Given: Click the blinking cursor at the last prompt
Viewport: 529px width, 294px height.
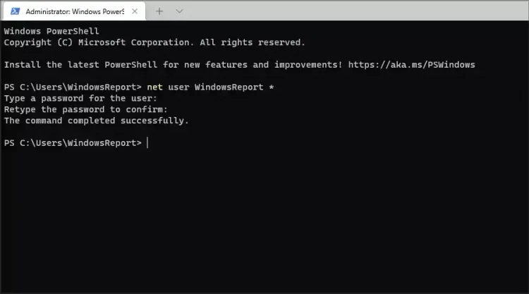Looking at the screenshot, I should point(147,143).
